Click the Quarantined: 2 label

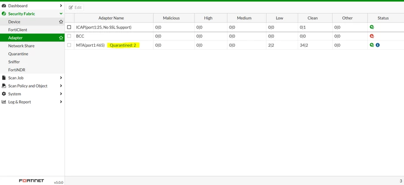pyautogui.click(x=123, y=45)
